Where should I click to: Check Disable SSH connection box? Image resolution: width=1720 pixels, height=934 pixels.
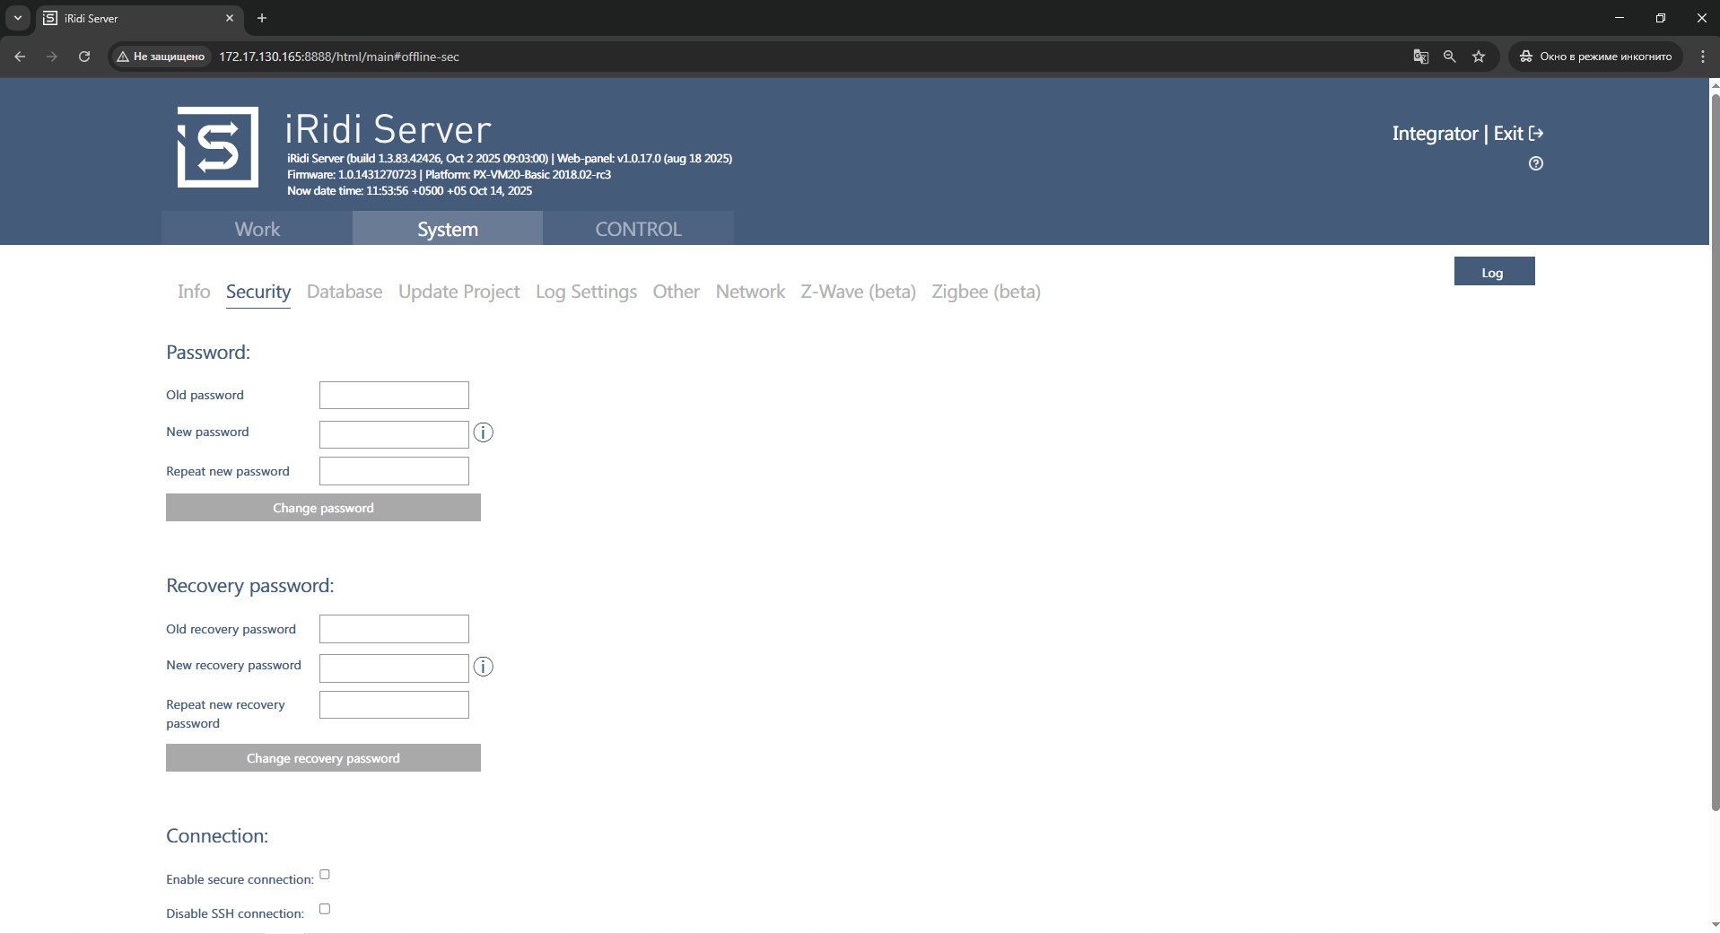325,909
